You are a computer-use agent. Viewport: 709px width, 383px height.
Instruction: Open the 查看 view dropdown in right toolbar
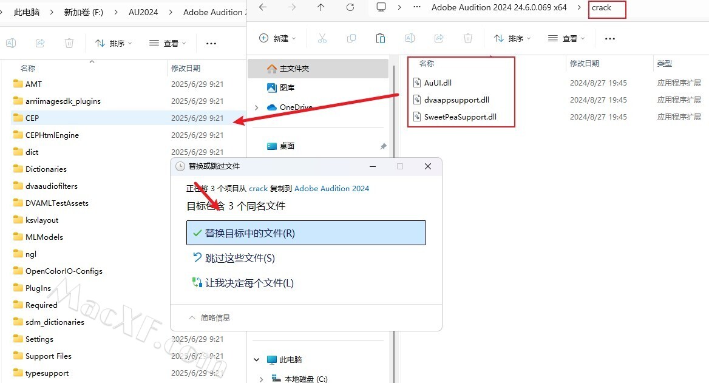566,38
